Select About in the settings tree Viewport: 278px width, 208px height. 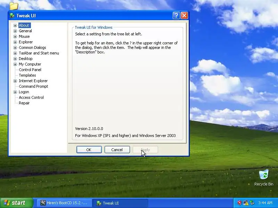pyautogui.click(x=24, y=25)
